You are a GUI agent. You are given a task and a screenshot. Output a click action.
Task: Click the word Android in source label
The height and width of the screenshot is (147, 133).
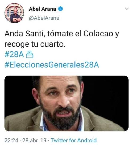click(x=87, y=140)
